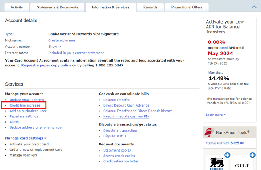
Task: Click Learn more about balance transfers
Action: (216, 115)
